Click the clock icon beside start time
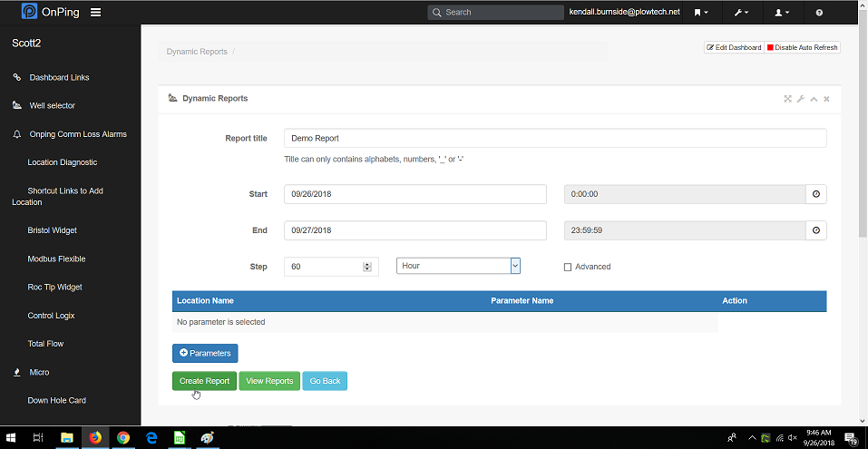Viewport: 868px width, 449px height. (x=815, y=194)
